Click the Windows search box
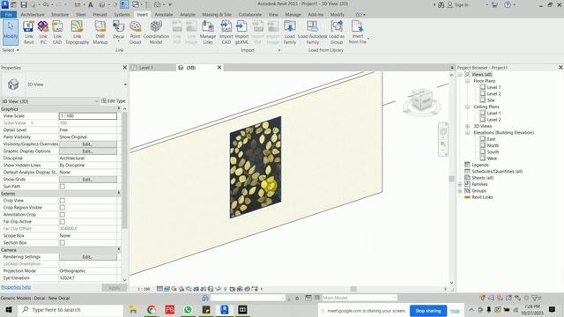The height and width of the screenshot is (317, 564). (x=70, y=310)
